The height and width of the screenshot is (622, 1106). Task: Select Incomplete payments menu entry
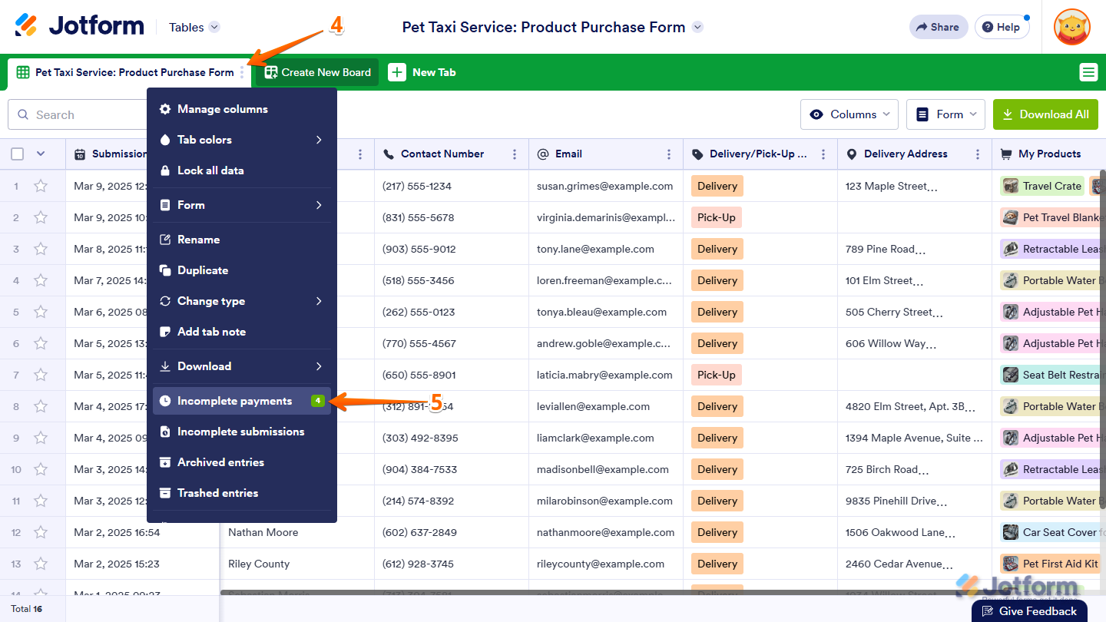[x=234, y=401]
